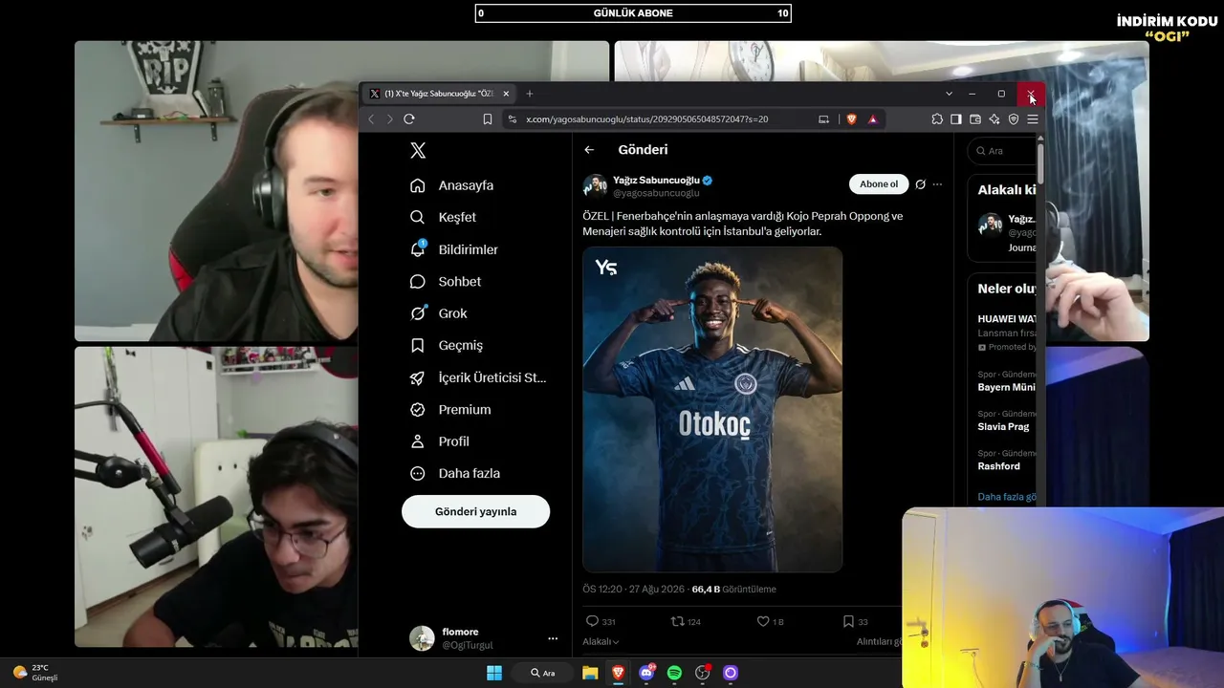Viewport: 1224px width, 688px height.
Task: Click the Geçmiş bookmark icon
Action: pos(417,346)
